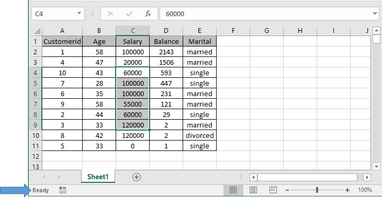Click the Ready status bar text

[x=40, y=190]
